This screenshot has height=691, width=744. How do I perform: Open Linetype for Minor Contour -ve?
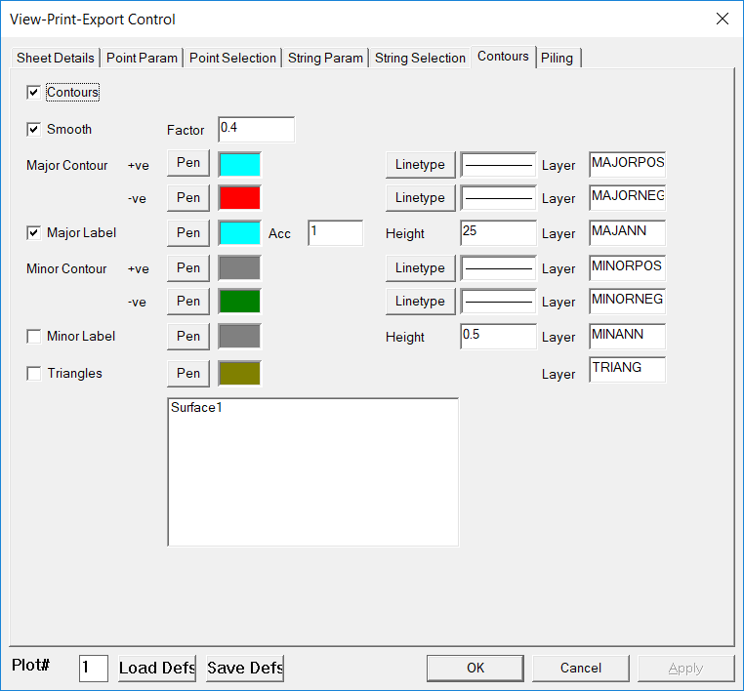tap(420, 302)
